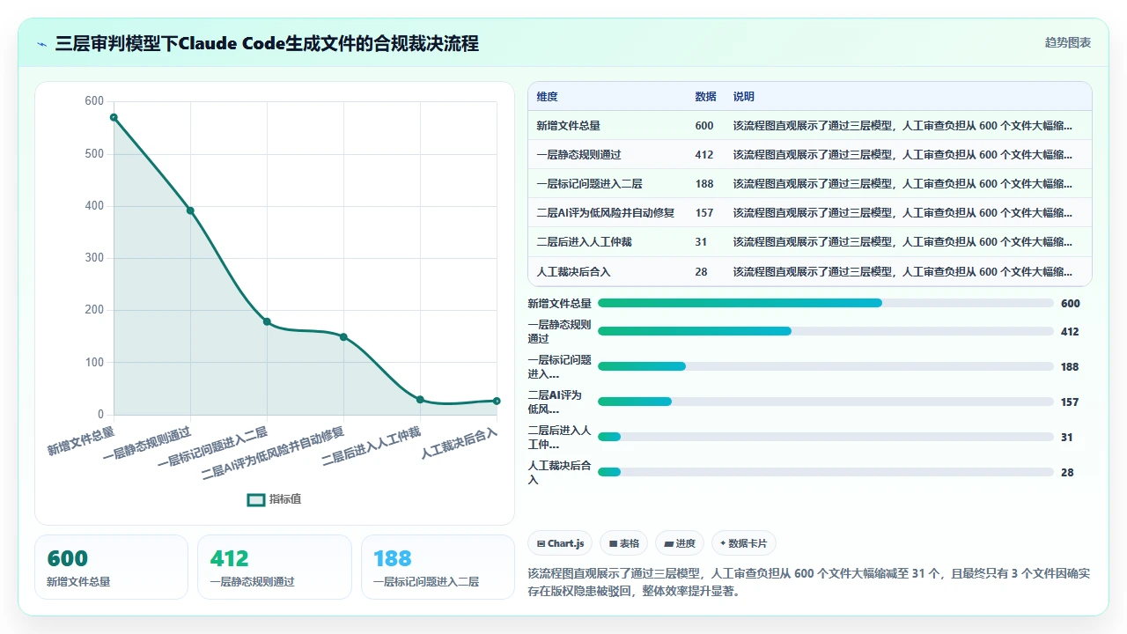Toggle the 指标值 legend swatch
Screen dimensions: 1127x634
256,499
